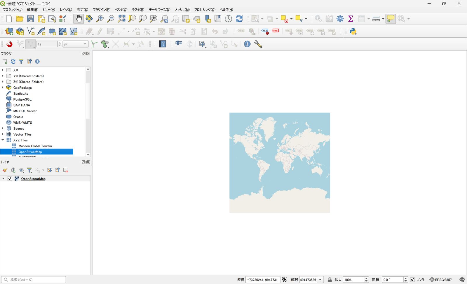This screenshot has height=284, width=467.
Task: Toggle Map Tips speech balloon button
Action: tap(391, 19)
